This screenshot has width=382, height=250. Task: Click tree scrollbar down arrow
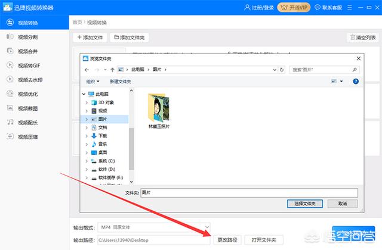point(131,182)
